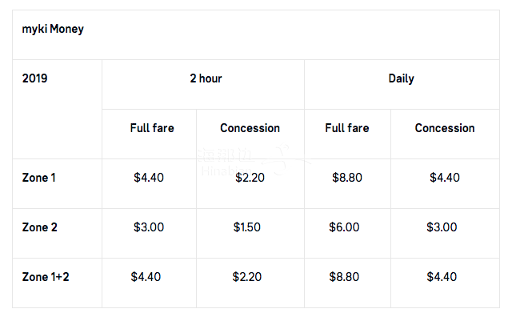The image size is (512, 321).
Task: Click the Zone 1+2 row label
Action: tap(46, 277)
